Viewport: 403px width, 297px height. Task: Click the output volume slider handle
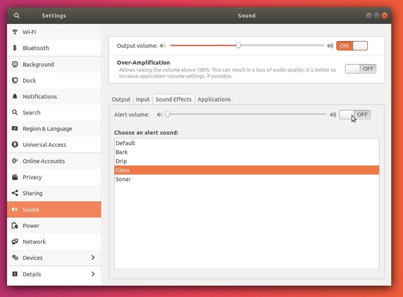(x=238, y=45)
